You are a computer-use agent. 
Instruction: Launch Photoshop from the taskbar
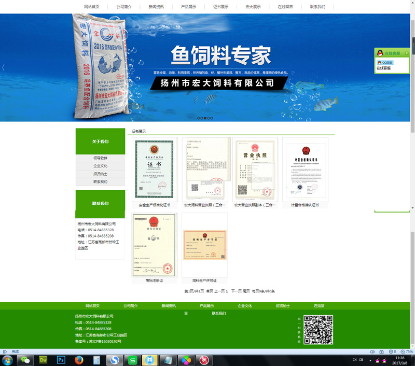pos(61,360)
